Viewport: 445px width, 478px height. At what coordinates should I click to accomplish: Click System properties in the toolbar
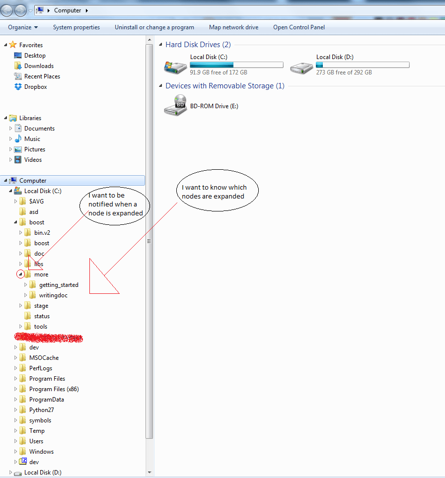tap(76, 27)
